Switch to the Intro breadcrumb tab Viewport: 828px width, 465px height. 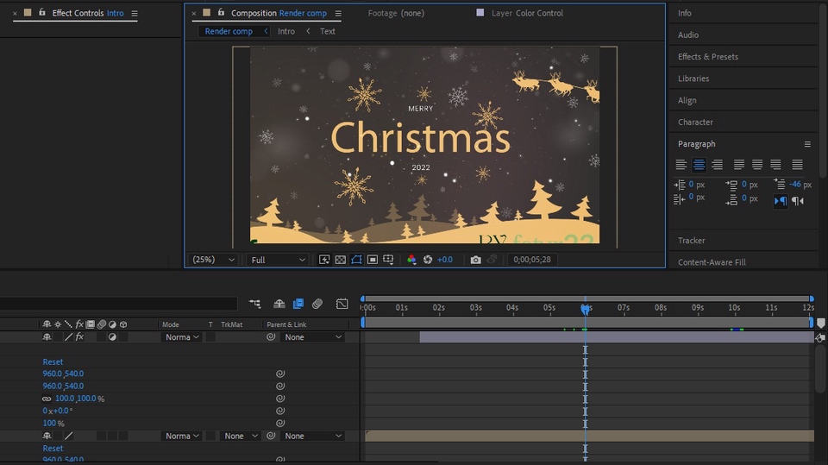click(x=286, y=31)
